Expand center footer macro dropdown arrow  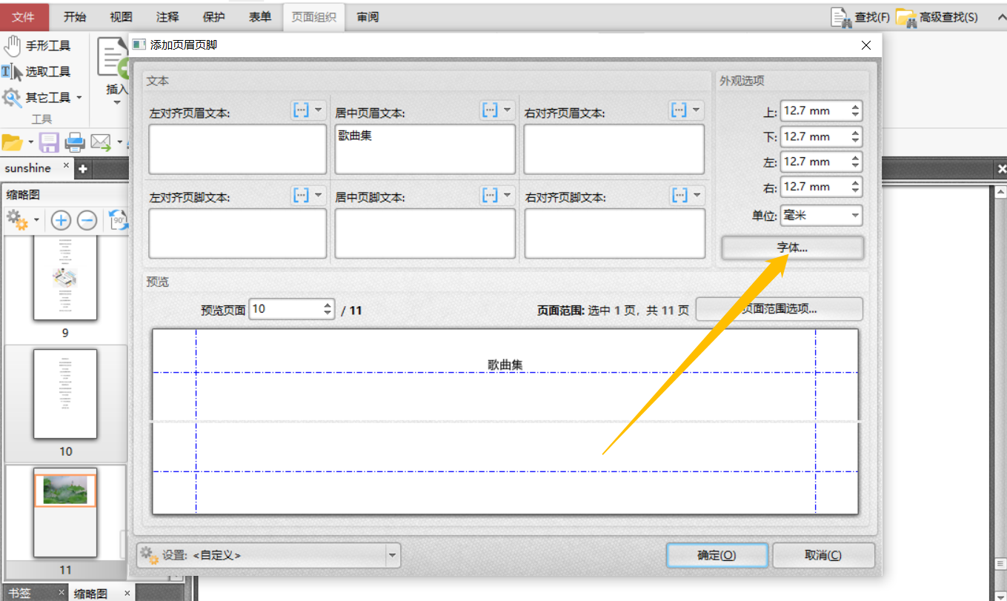(508, 195)
